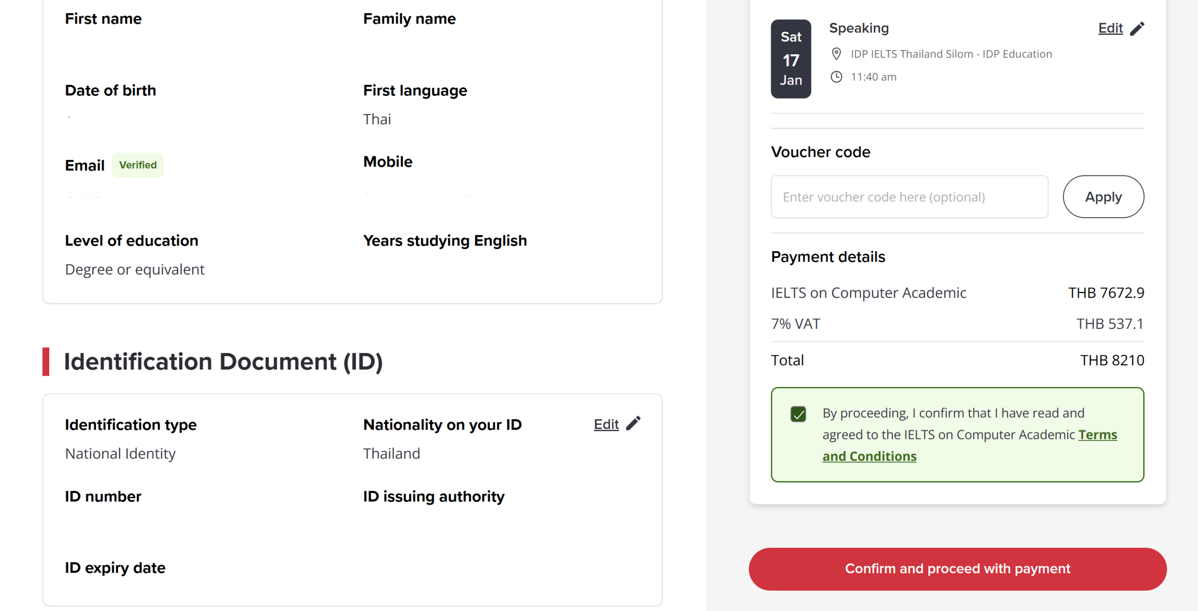1198x611 pixels.
Task: Click the green Verified badge next to Email
Action: tap(138, 165)
